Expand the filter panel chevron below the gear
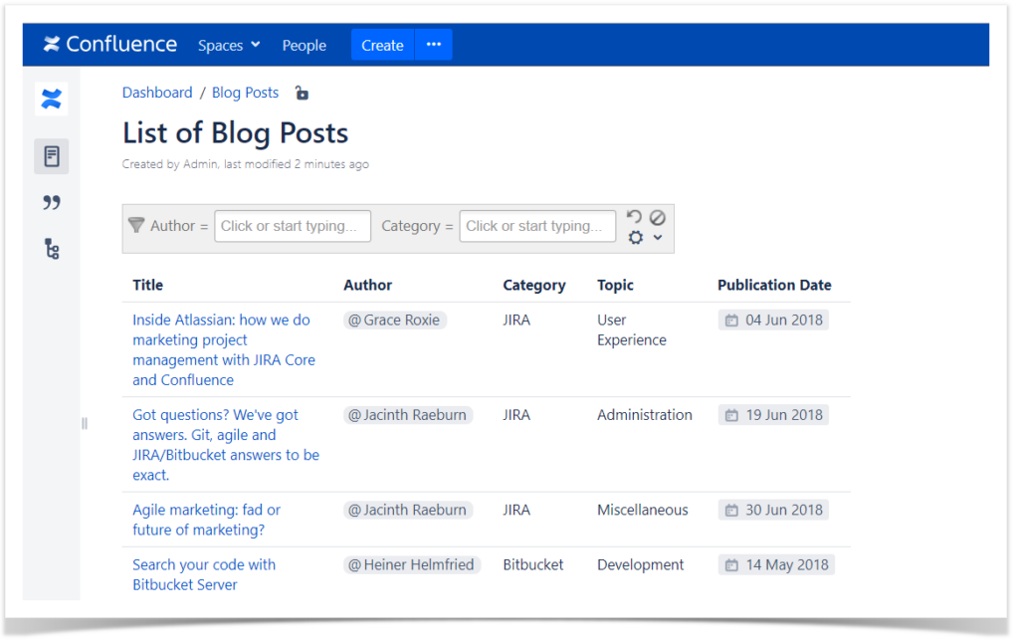The image size is (1019, 643). point(656,239)
